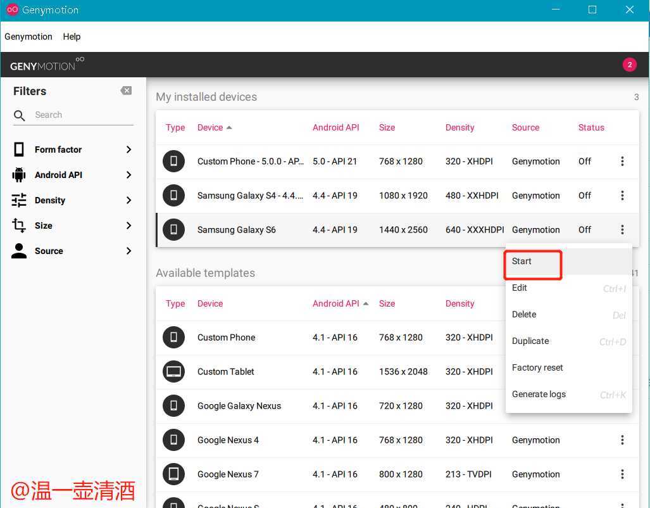Click the Custom Tablet template icon
Image resolution: width=650 pixels, height=508 pixels.
click(x=173, y=371)
